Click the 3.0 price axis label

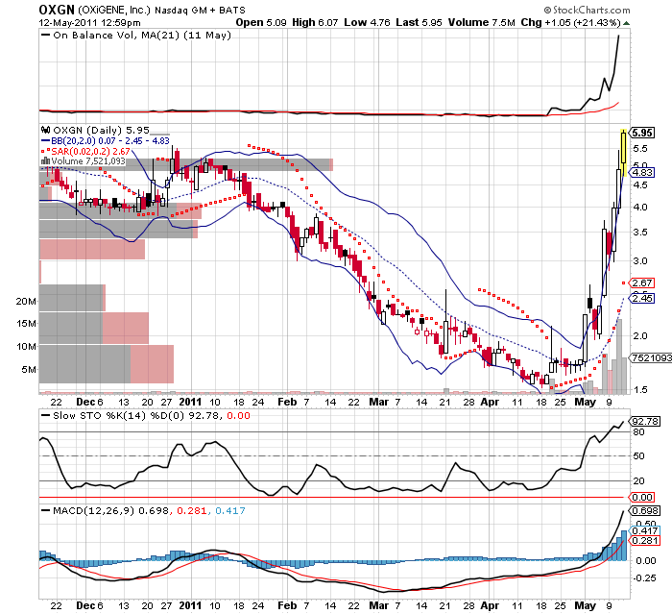640,260
